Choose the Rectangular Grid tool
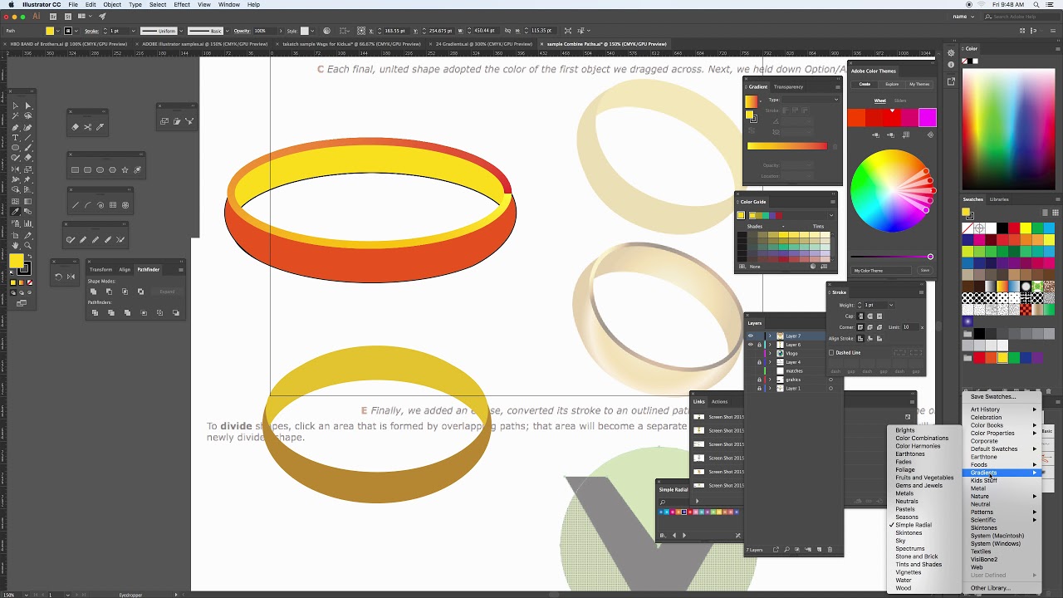Image resolution: width=1063 pixels, height=598 pixels. click(x=113, y=205)
